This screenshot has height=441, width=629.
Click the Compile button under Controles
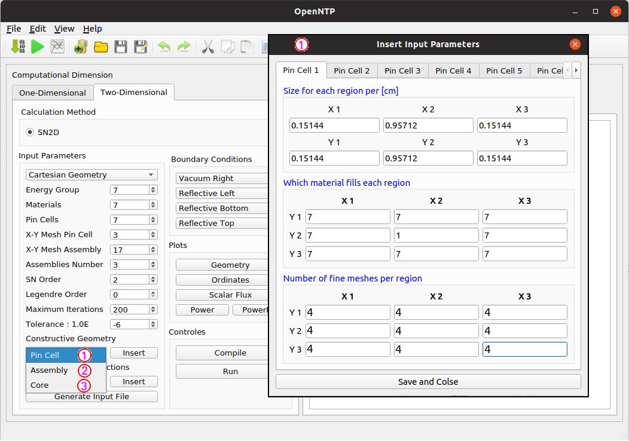[222, 353]
